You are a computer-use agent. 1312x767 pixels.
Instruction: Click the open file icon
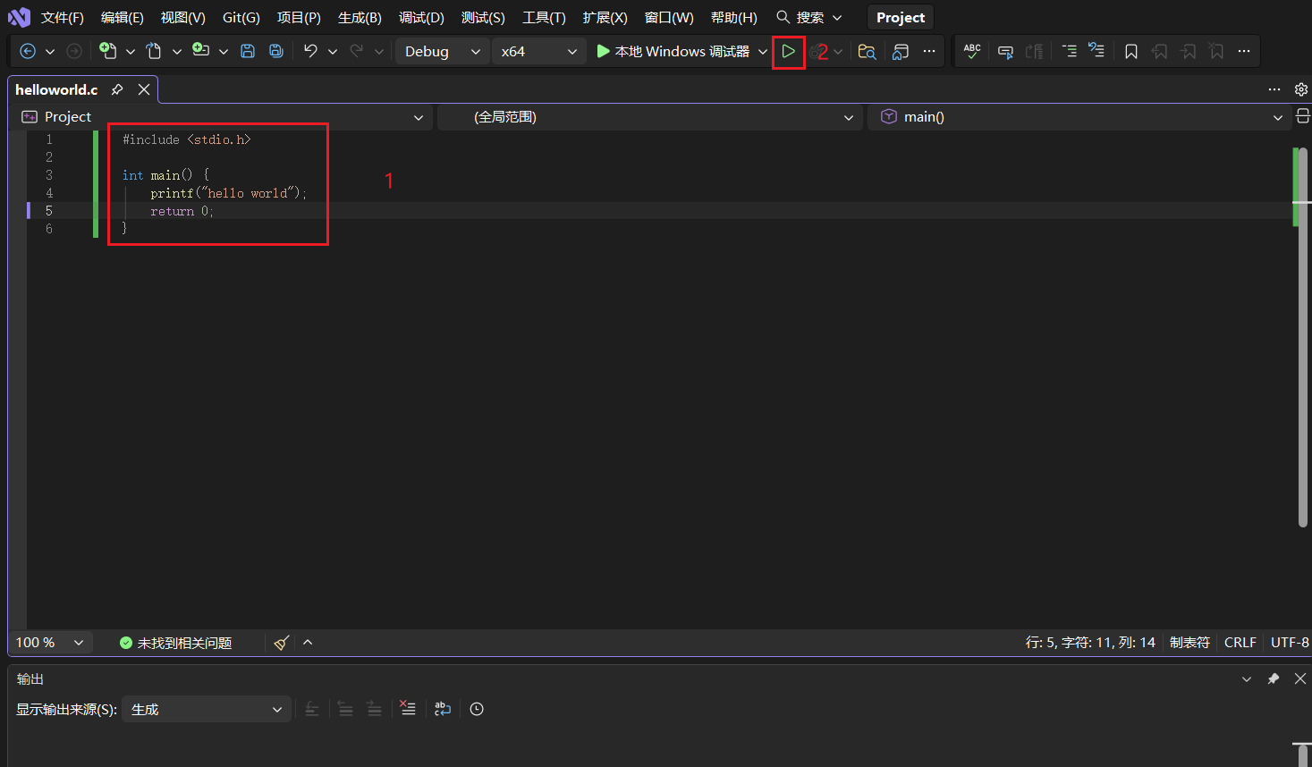pos(154,51)
